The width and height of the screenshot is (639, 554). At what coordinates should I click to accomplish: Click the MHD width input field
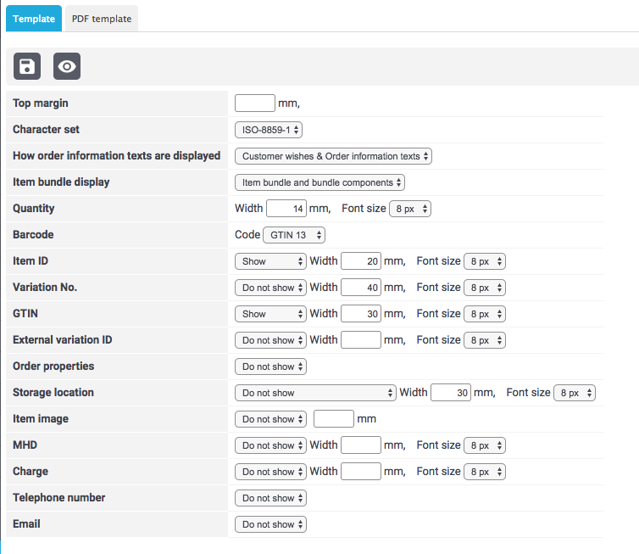click(361, 445)
